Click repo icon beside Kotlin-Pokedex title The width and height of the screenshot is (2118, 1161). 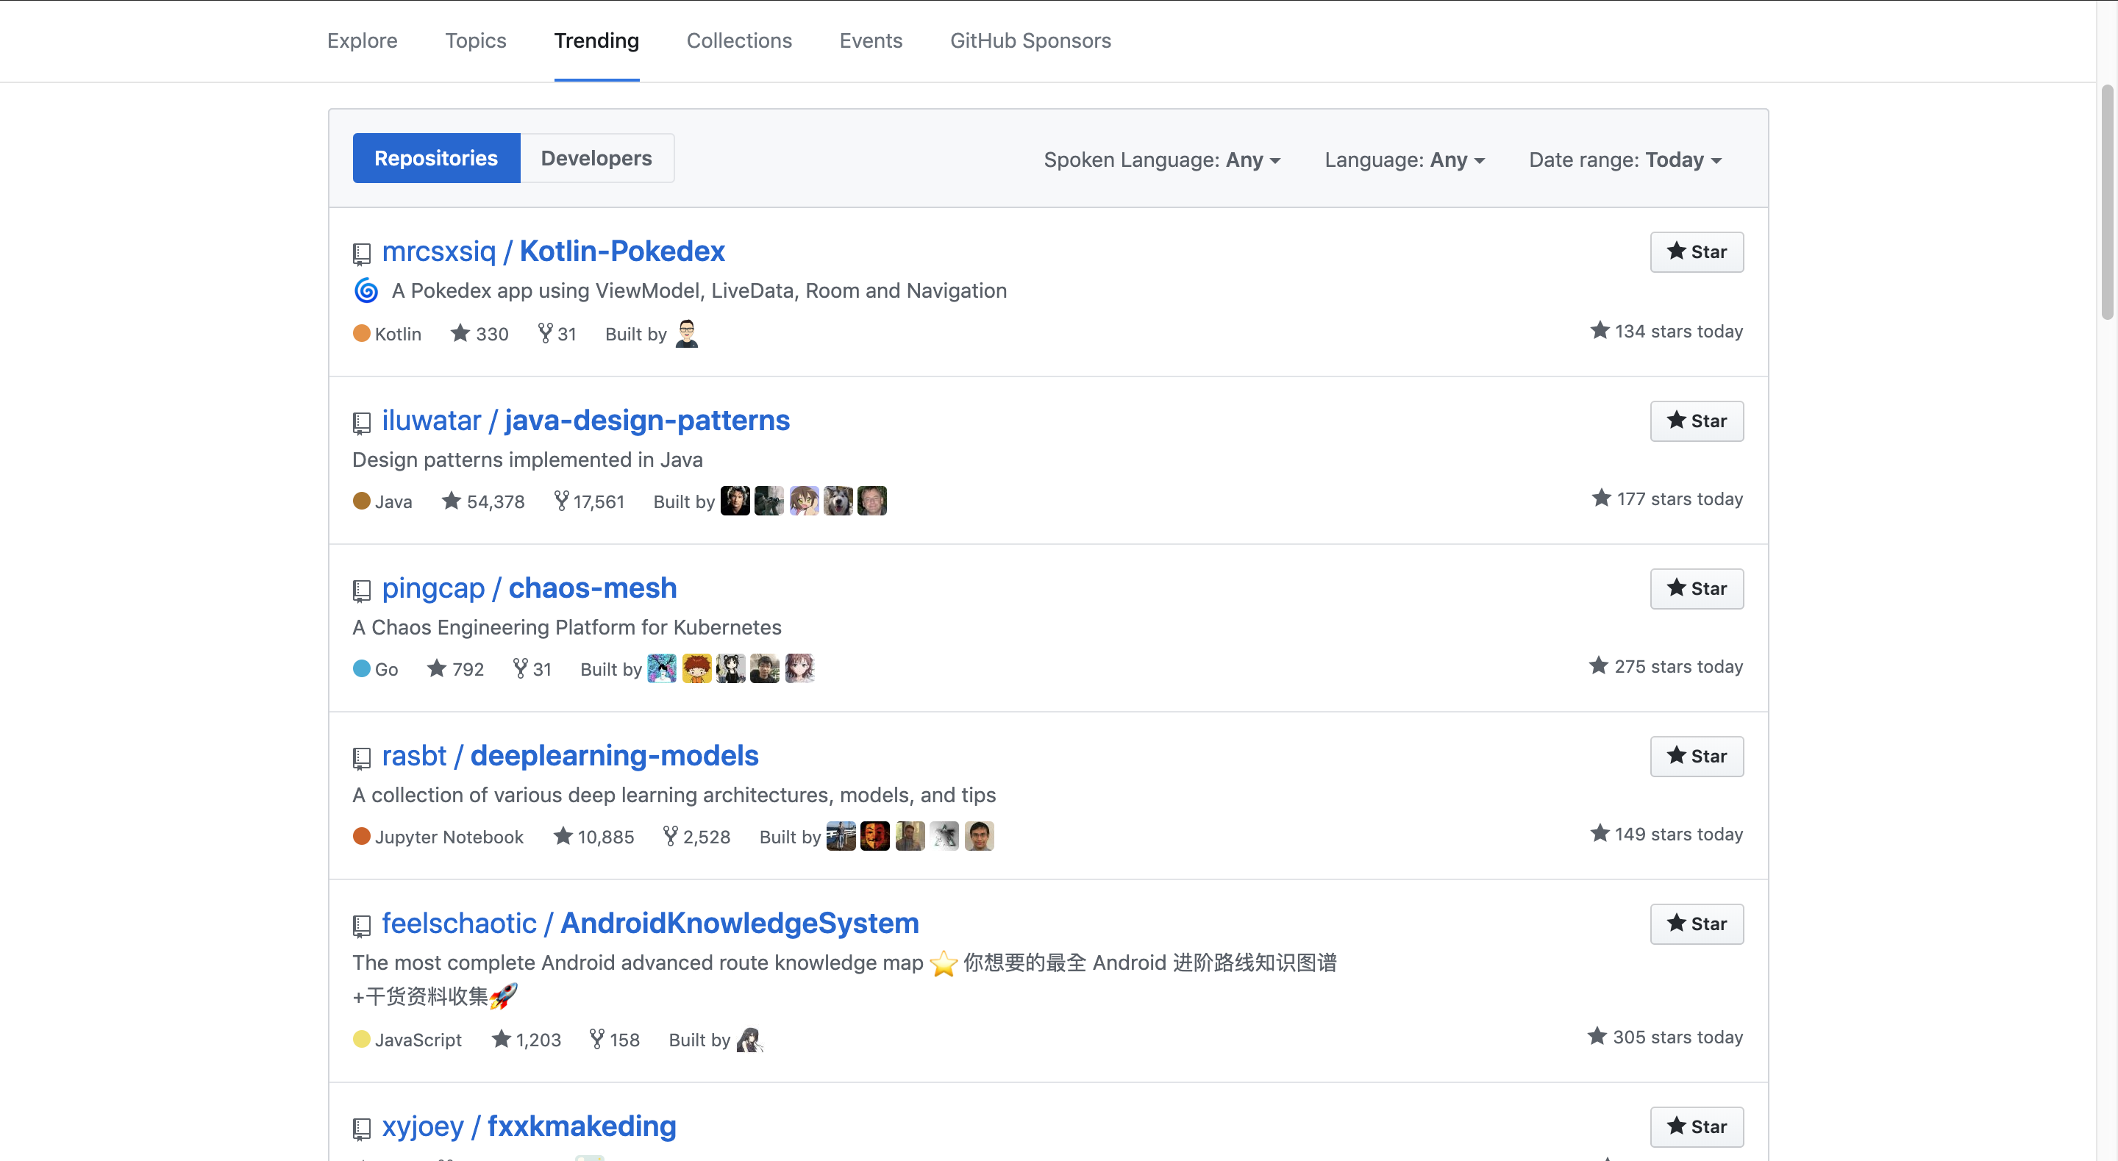(x=361, y=254)
